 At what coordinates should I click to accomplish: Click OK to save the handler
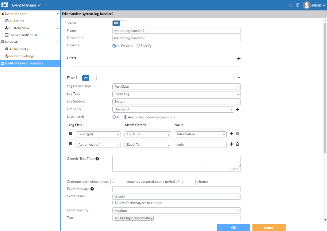[x=233, y=227]
